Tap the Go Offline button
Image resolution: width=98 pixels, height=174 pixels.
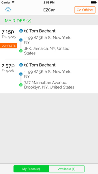click(x=85, y=10)
